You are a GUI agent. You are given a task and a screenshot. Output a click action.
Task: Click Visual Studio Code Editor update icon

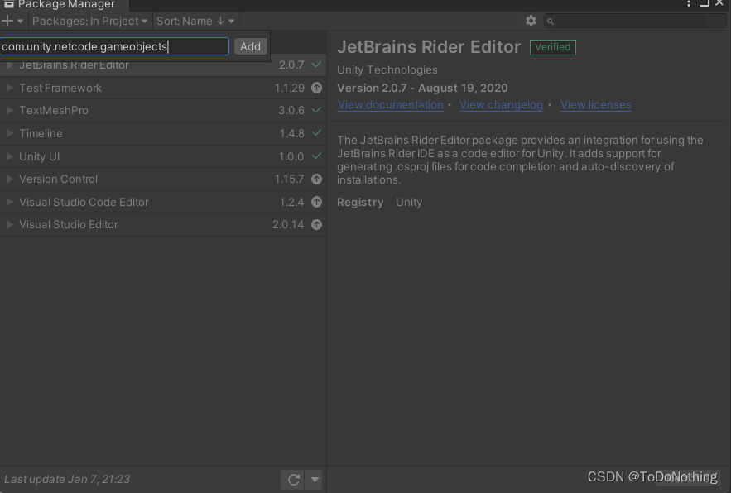[x=316, y=202]
